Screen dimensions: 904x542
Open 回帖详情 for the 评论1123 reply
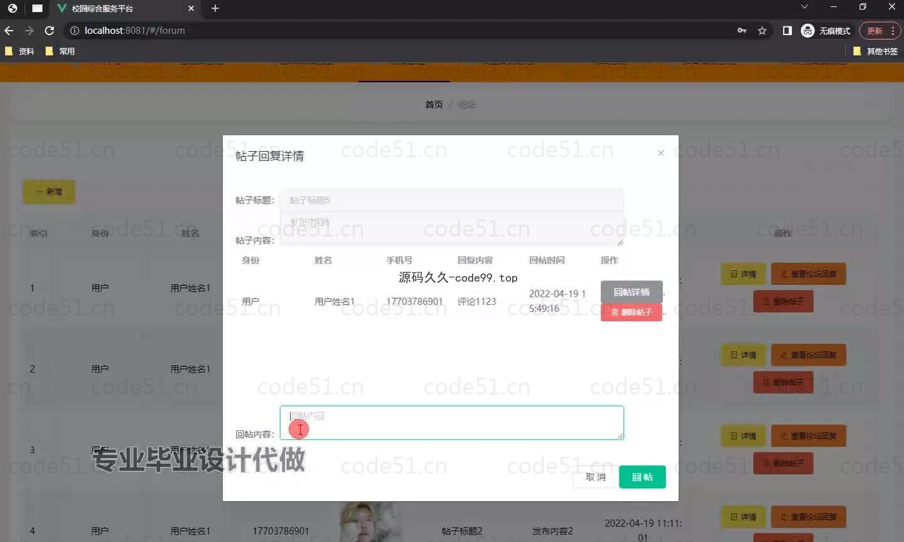click(x=632, y=292)
